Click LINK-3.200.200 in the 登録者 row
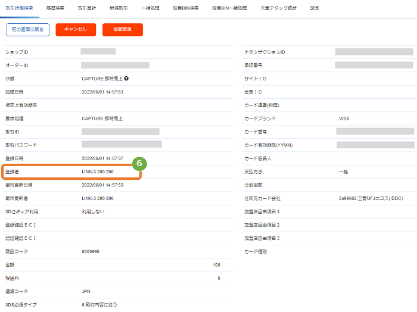The image size is (417, 312). (98, 171)
